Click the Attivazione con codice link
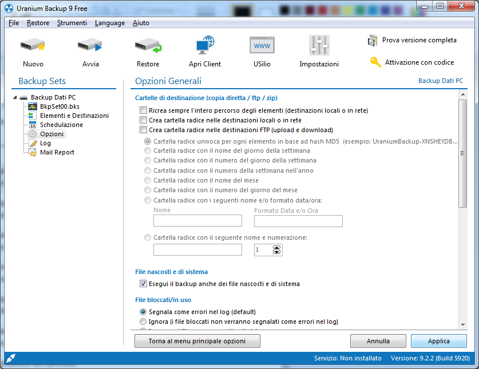 pyautogui.click(x=419, y=62)
